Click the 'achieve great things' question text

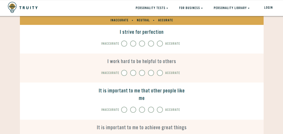click(141, 128)
